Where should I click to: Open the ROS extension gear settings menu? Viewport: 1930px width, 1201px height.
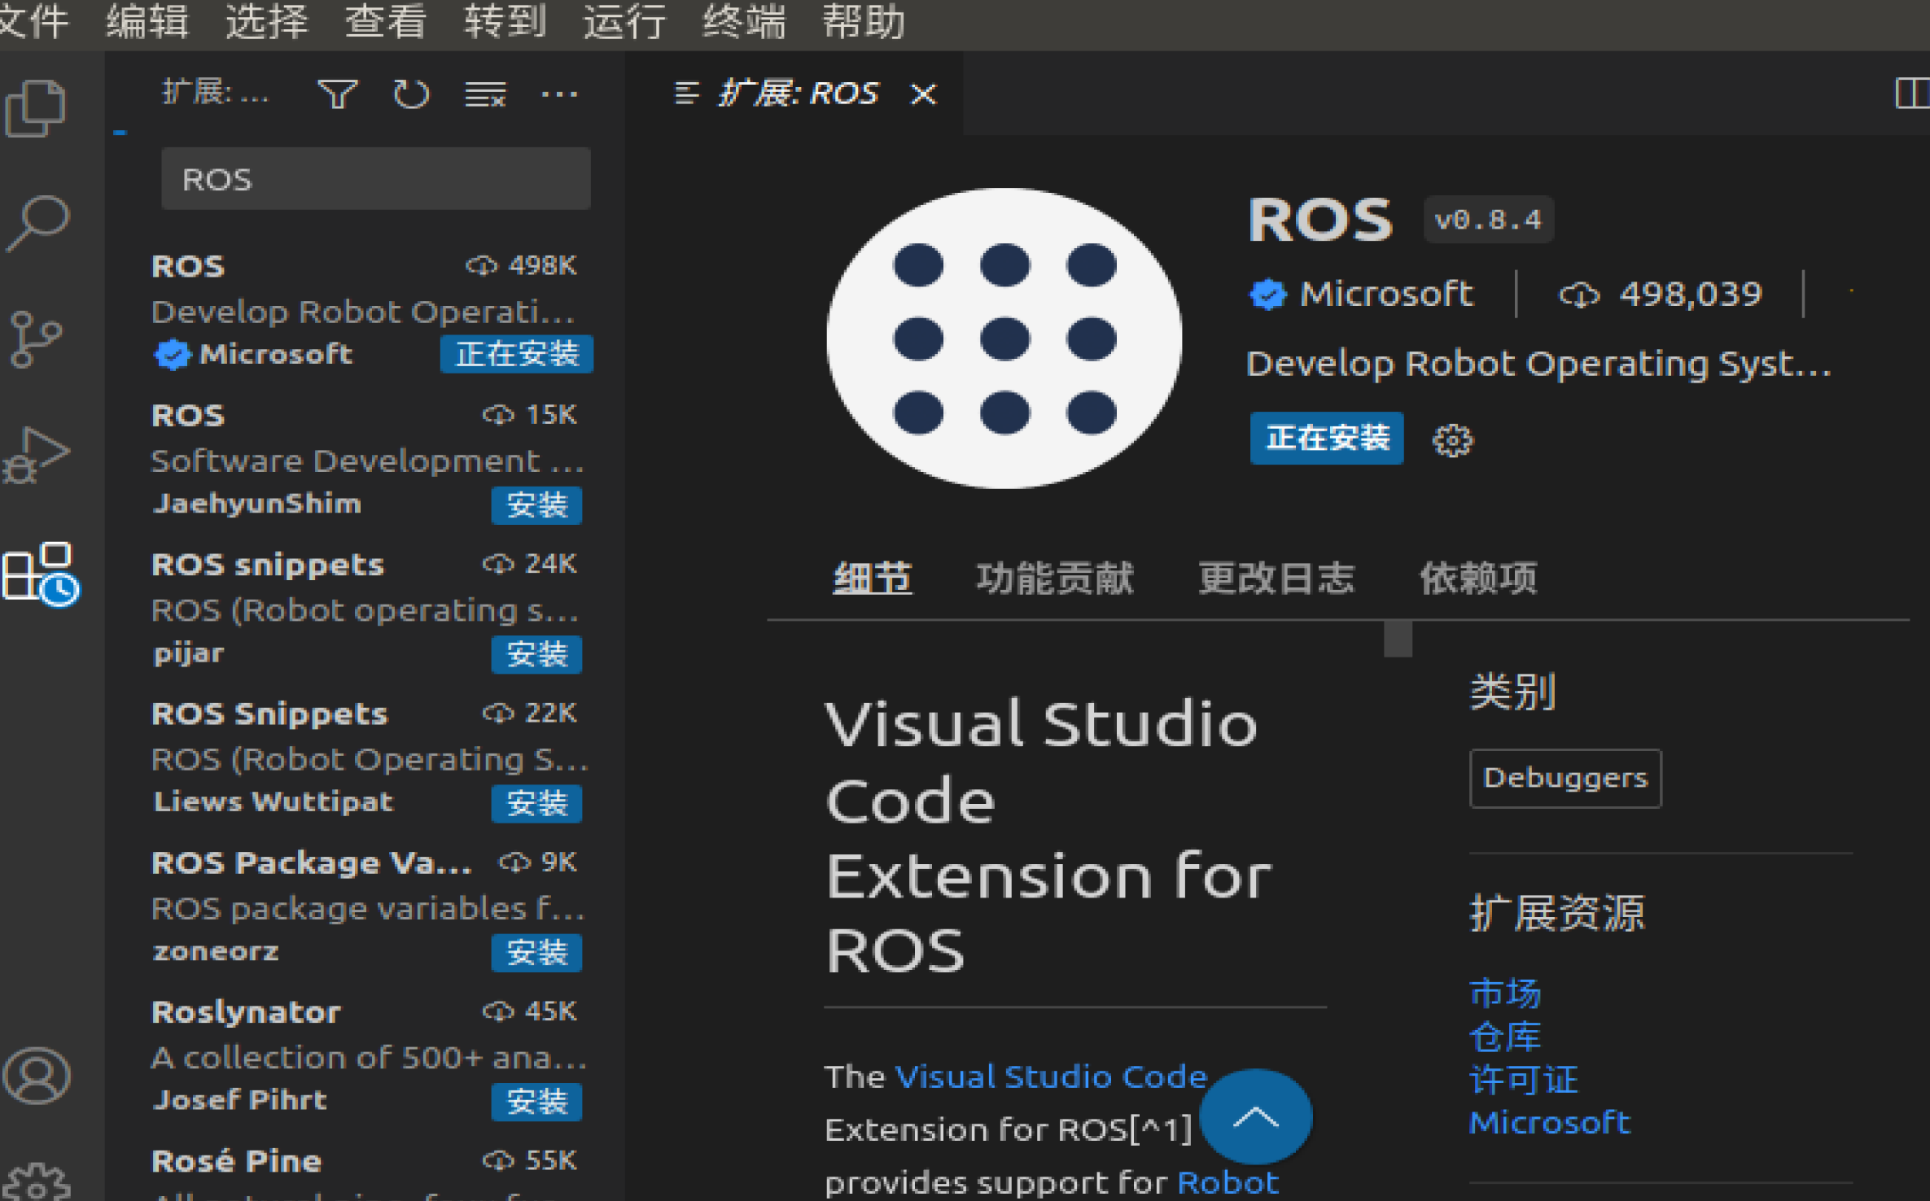[1452, 440]
